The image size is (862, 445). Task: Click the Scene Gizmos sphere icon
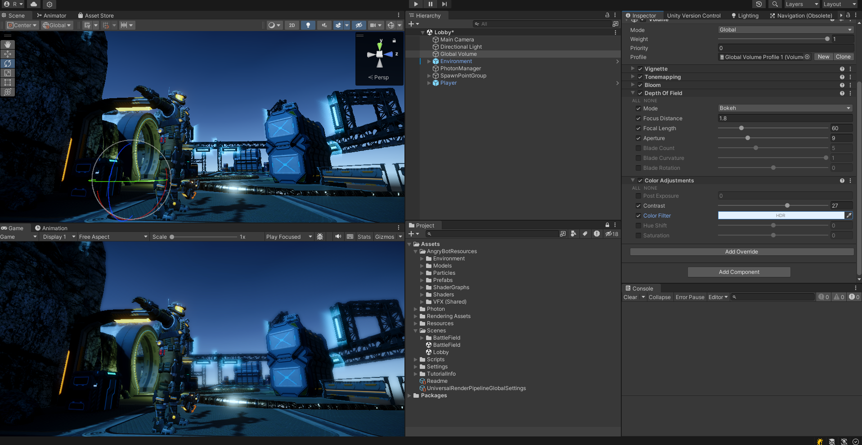(391, 25)
